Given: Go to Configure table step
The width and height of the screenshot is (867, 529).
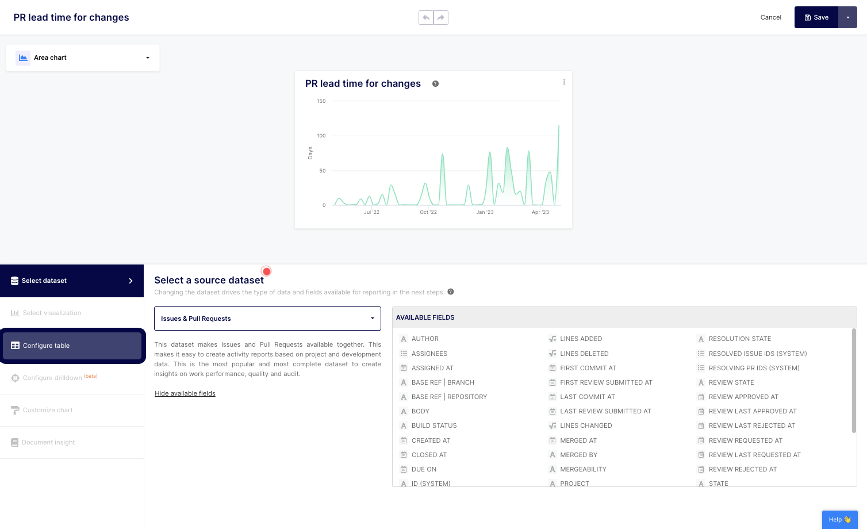Looking at the screenshot, I should (x=72, y=346).
